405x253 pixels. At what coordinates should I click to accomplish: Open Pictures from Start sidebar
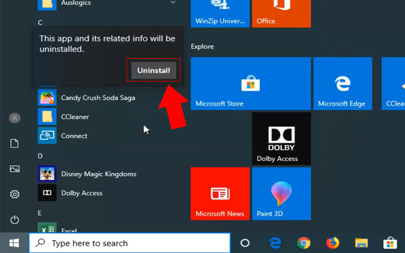tap(15, 169)
